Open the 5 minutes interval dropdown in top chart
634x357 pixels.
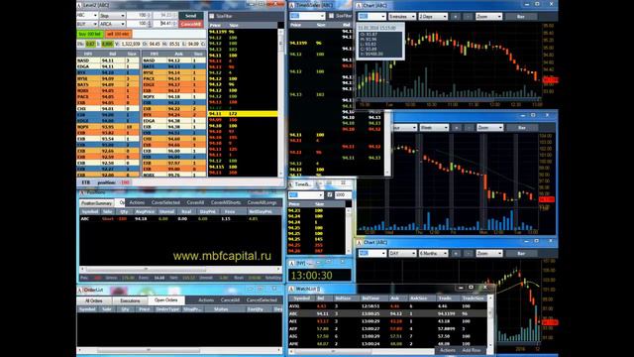click(x=401, y=17)
